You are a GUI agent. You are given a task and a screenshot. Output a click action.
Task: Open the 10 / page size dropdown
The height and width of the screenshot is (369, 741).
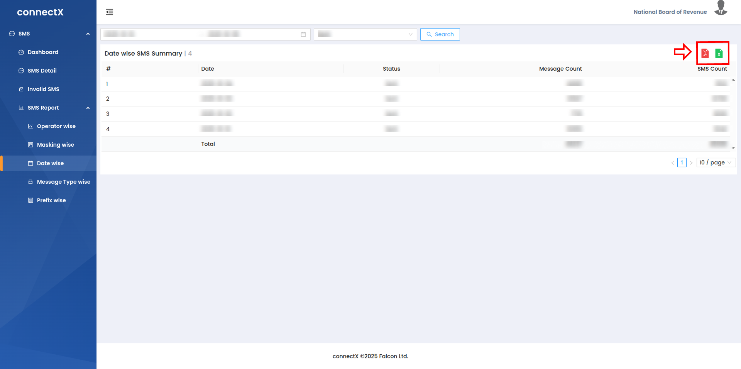tap(716, 162)
